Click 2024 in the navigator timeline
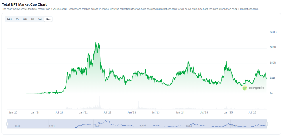This screenshot has height=138, width=289. [x=189, y=126]
